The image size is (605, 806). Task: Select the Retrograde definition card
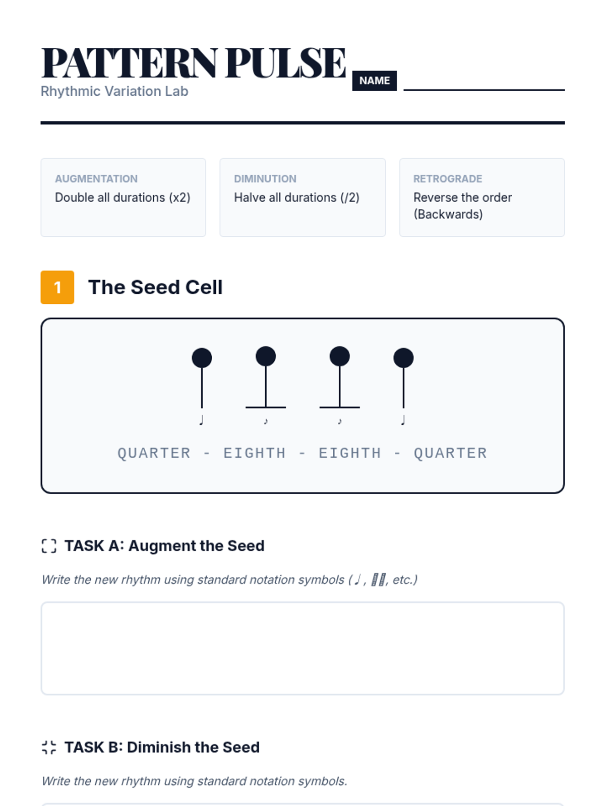pos(481,197)
